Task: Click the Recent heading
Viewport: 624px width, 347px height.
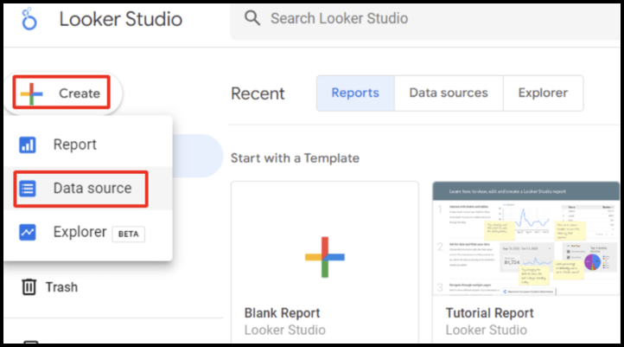Action: [258, 94]
